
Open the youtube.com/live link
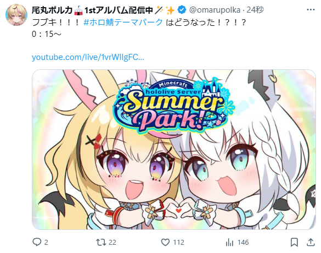(x=88, y=57)
